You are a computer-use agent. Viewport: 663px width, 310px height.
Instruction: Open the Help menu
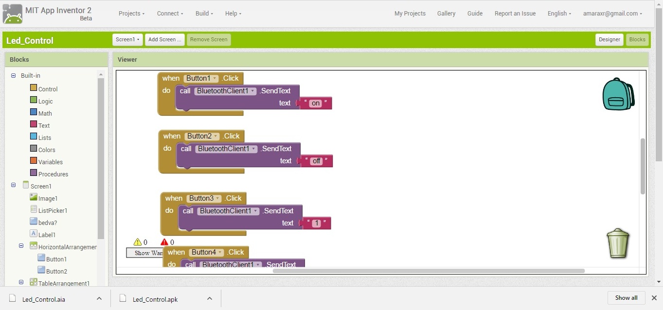[233, 14]
